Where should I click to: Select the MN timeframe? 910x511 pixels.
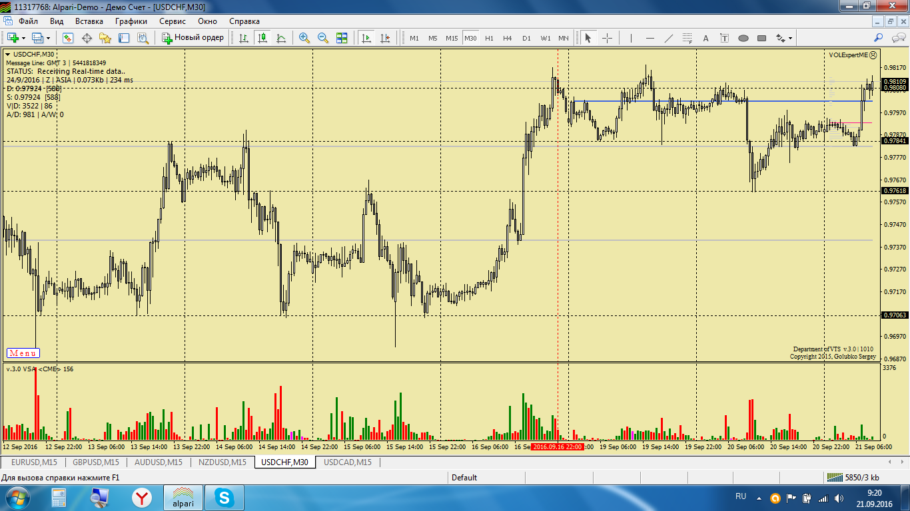coord(564,38)
